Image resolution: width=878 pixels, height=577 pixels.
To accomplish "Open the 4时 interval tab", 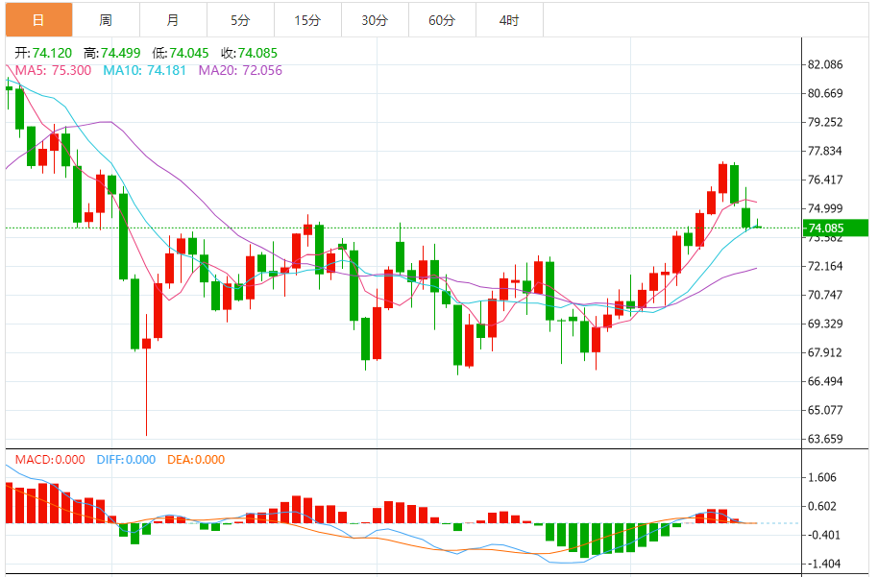I will click(509, 20).
